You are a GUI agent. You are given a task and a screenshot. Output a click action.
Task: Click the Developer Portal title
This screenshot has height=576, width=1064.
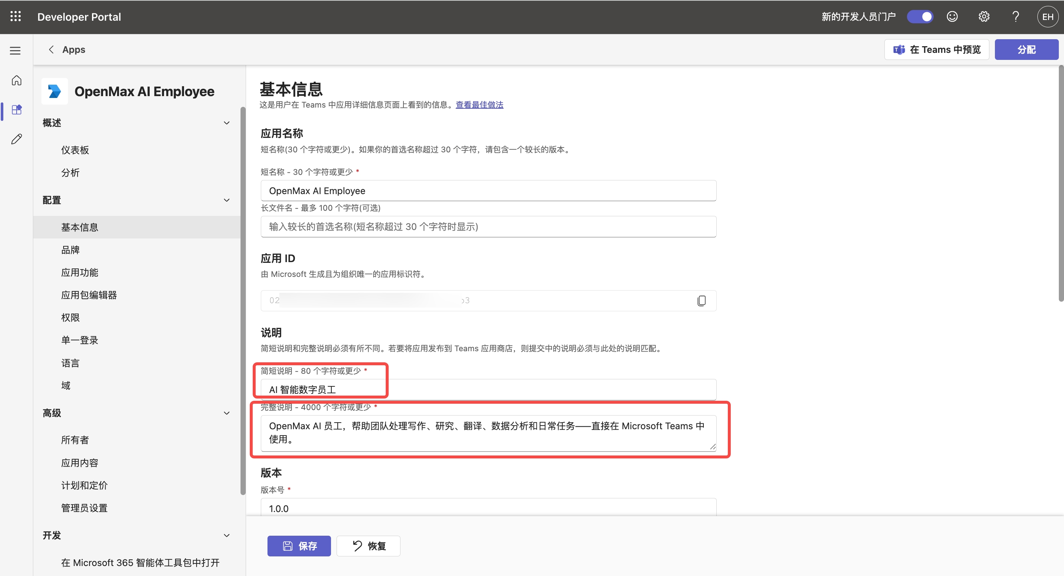pyautogui.click(x=79, y=17)
